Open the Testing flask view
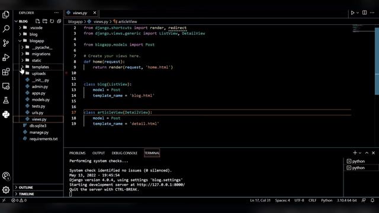The image size is (379, 213). click(x=6, y=100)
